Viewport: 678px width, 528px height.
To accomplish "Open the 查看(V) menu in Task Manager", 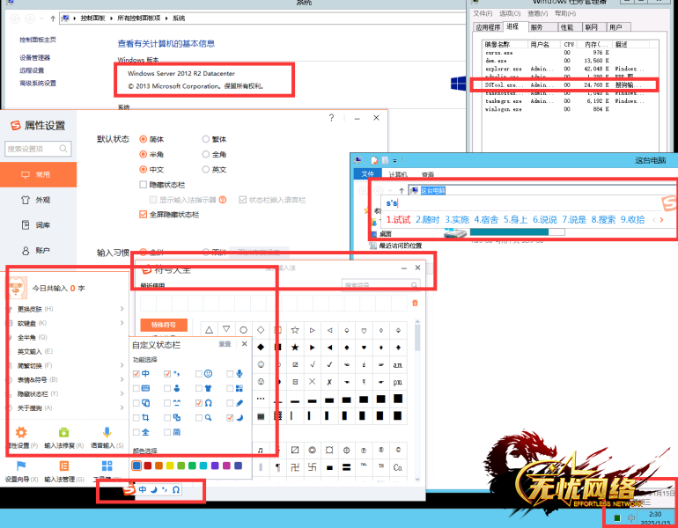I will pos(537,13).
